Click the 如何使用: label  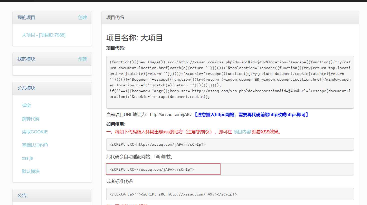[116, 124]
